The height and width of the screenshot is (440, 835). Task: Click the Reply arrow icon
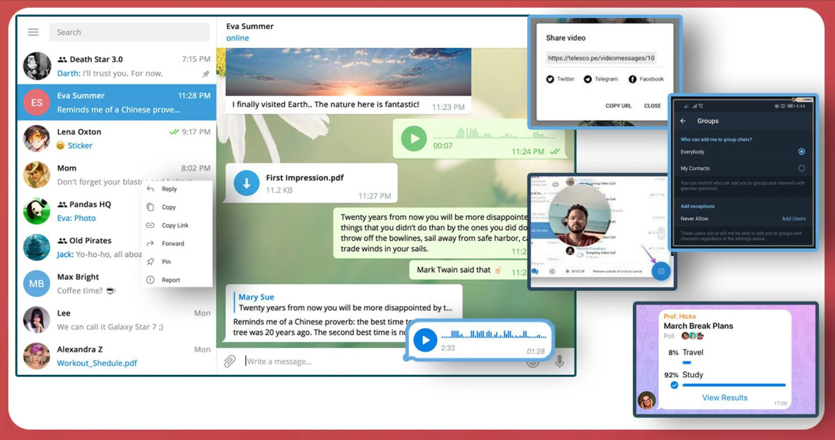tap(150, 189)
